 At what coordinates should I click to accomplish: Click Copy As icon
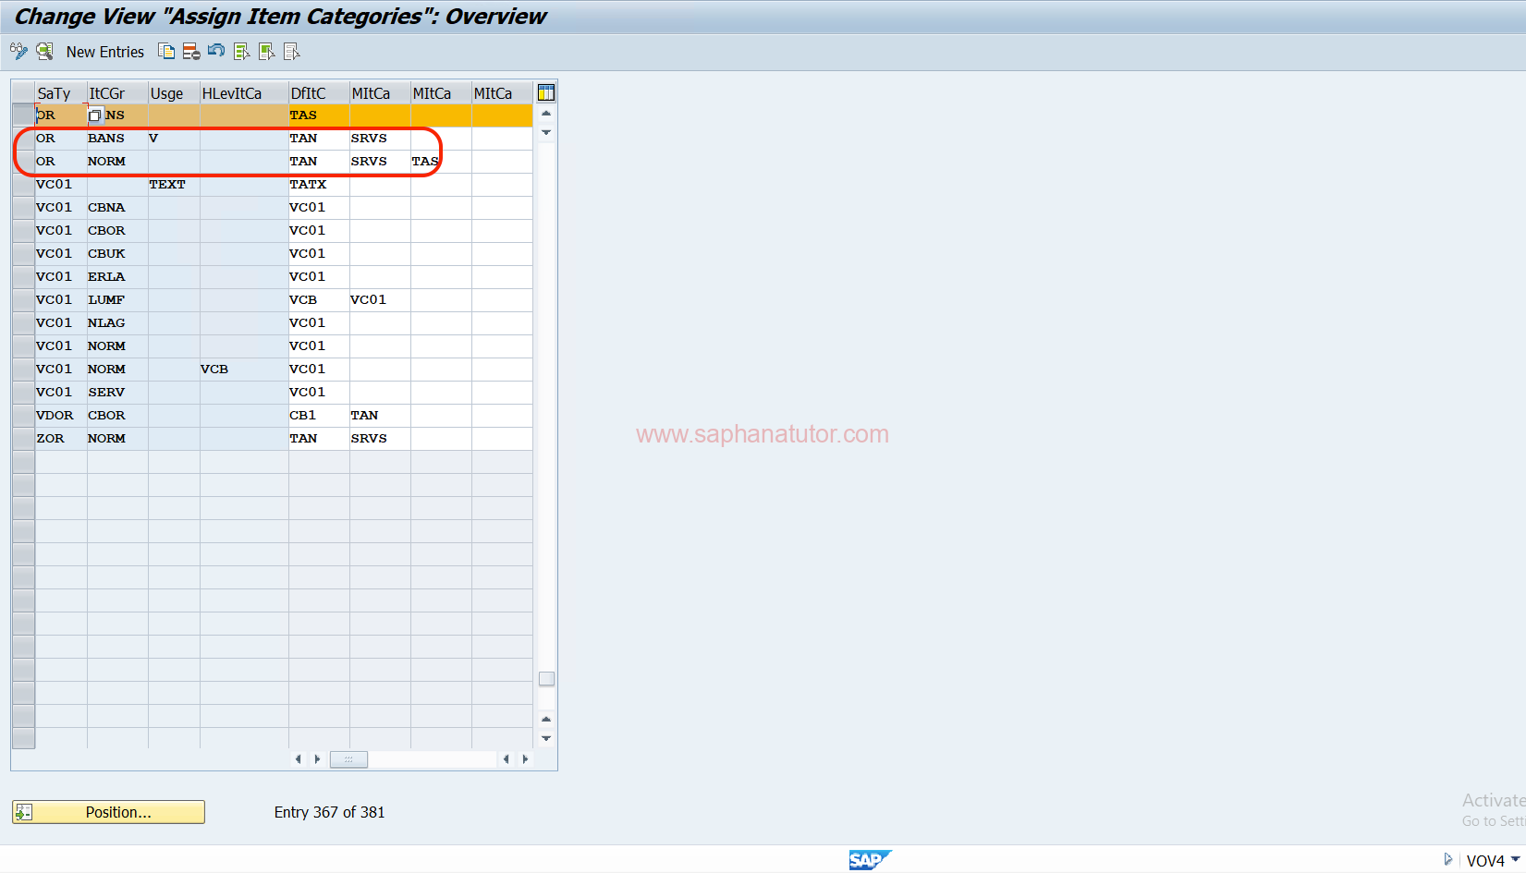166,52
